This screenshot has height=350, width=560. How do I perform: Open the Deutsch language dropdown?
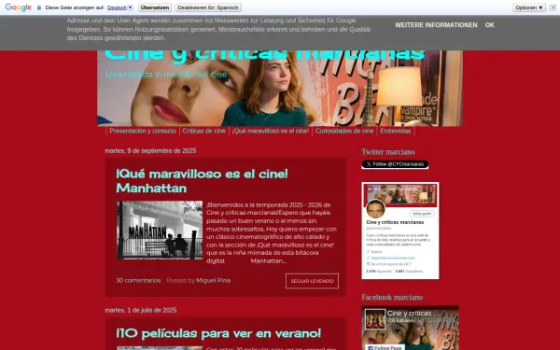coord(120,7)
